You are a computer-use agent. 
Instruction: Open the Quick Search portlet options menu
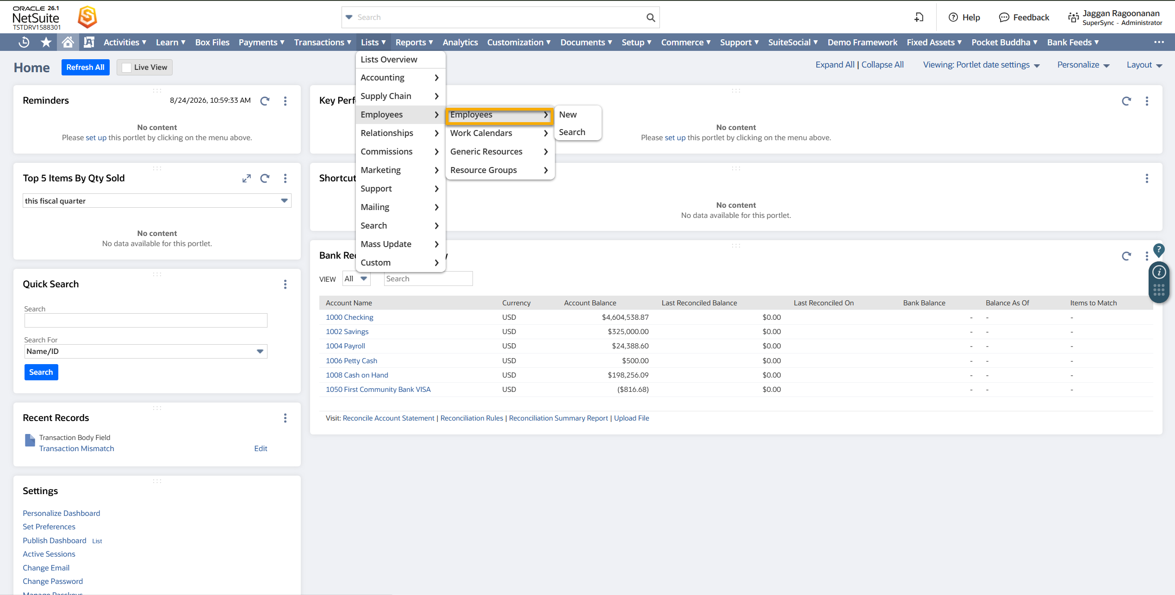pyautogui.click(x=285, y=285)
